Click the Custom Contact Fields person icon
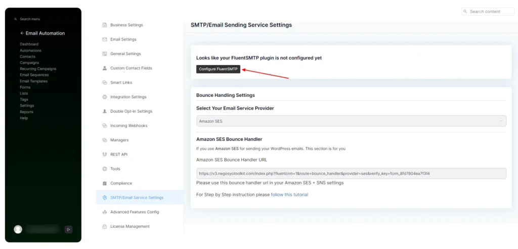This screenshot has width=518, height=249. click(x=105, y=68)
